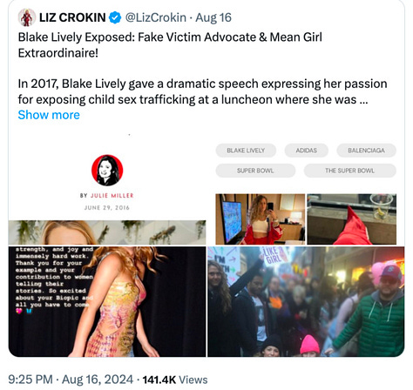413x390 pixels.
Task: Open Liz Crokin's profile avatar
Action: [x=27, y=17]
